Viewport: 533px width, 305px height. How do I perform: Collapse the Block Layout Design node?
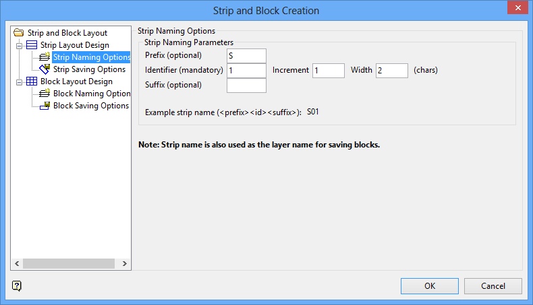coord(20,81)
